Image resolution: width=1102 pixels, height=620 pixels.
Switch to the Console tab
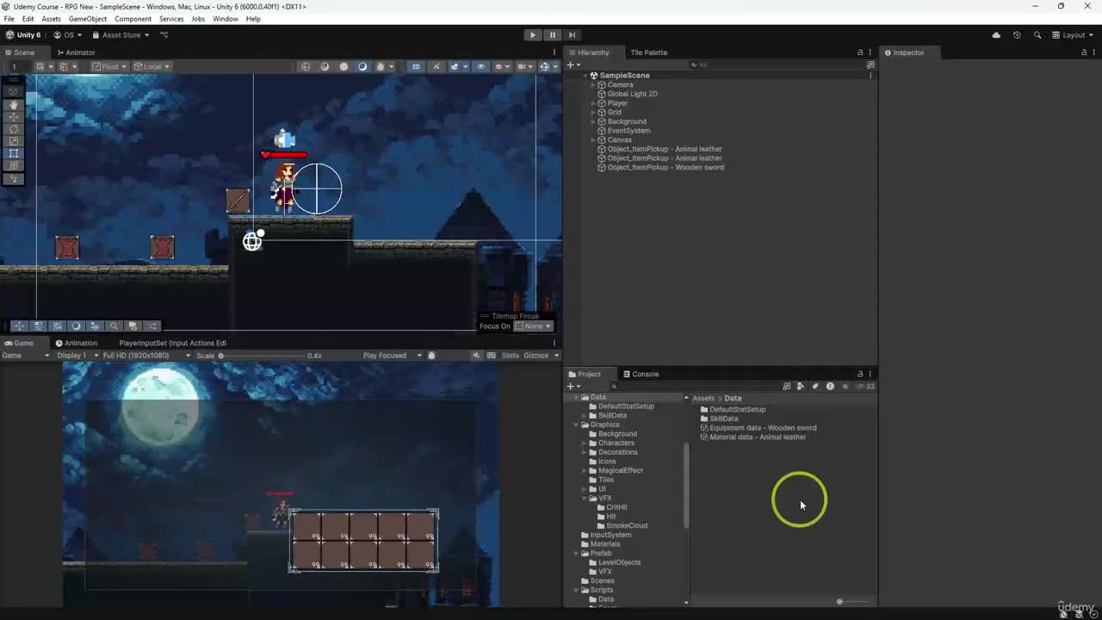click(641, 374)
